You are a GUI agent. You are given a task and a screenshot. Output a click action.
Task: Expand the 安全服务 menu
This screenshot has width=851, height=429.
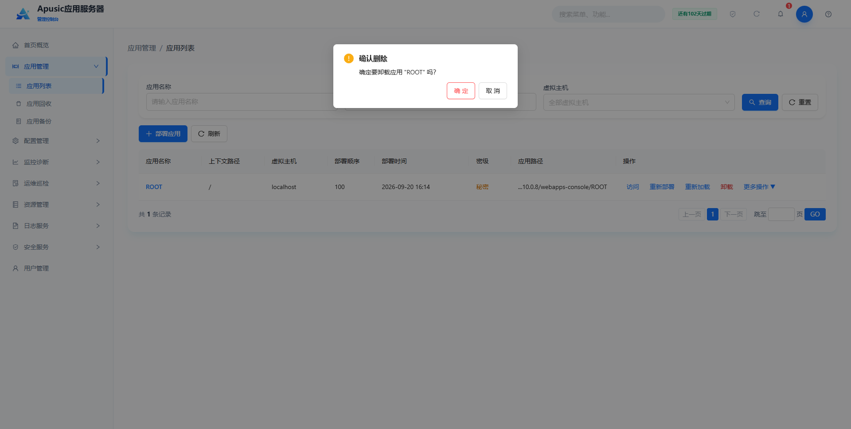tap(56, 247)
